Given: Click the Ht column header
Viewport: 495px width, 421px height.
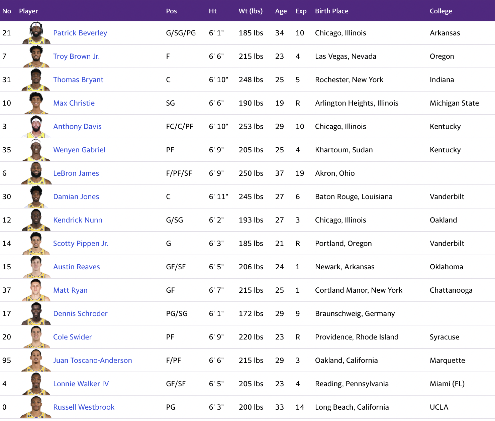Looking at the screenshot, I should point(213,11).
